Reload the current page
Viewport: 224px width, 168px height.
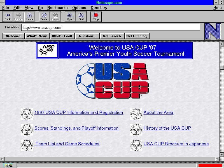point(44,17)
